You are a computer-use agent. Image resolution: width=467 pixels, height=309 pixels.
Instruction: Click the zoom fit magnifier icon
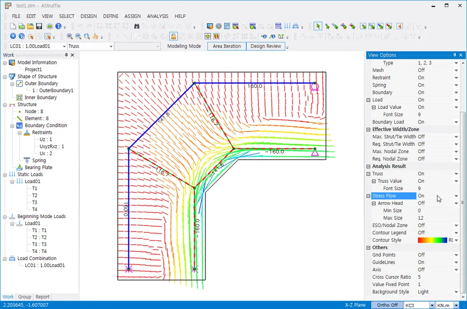pos(87,36)
